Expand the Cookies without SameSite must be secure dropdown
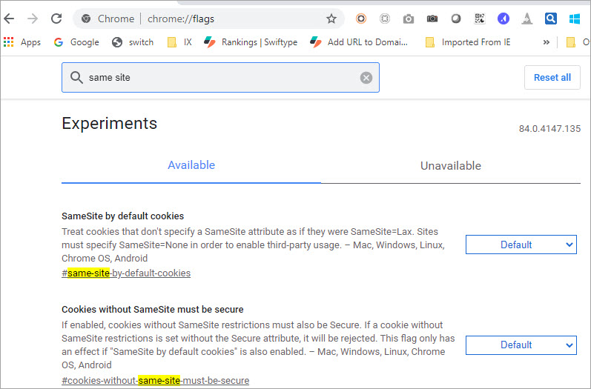 coord(521,345)
